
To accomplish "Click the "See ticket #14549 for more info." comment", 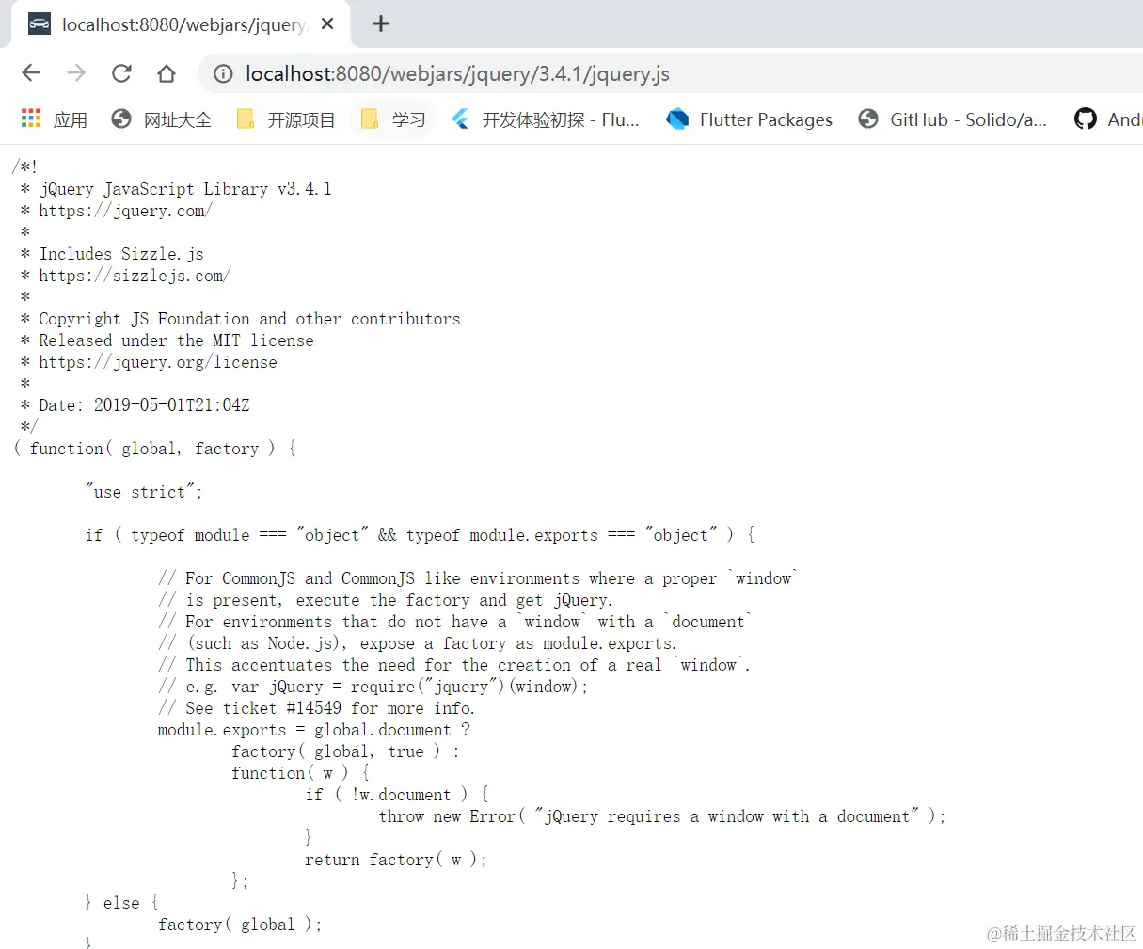I will [316, 708].
